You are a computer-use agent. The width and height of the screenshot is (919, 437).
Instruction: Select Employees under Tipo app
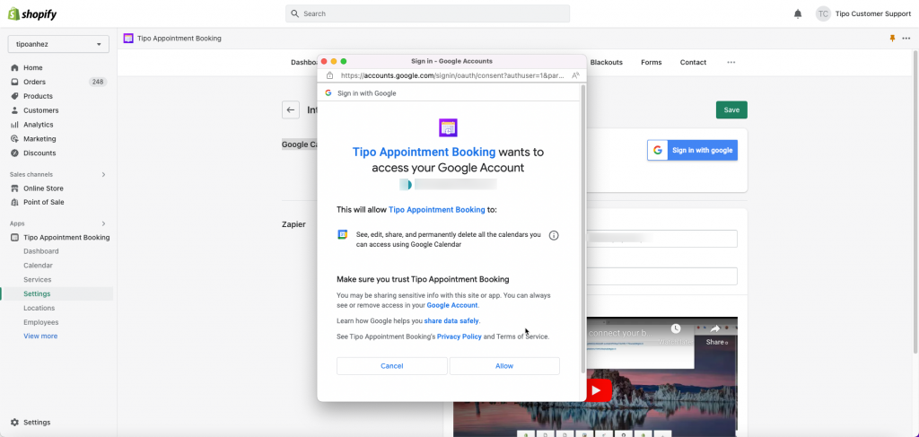[x=41, y=322]
